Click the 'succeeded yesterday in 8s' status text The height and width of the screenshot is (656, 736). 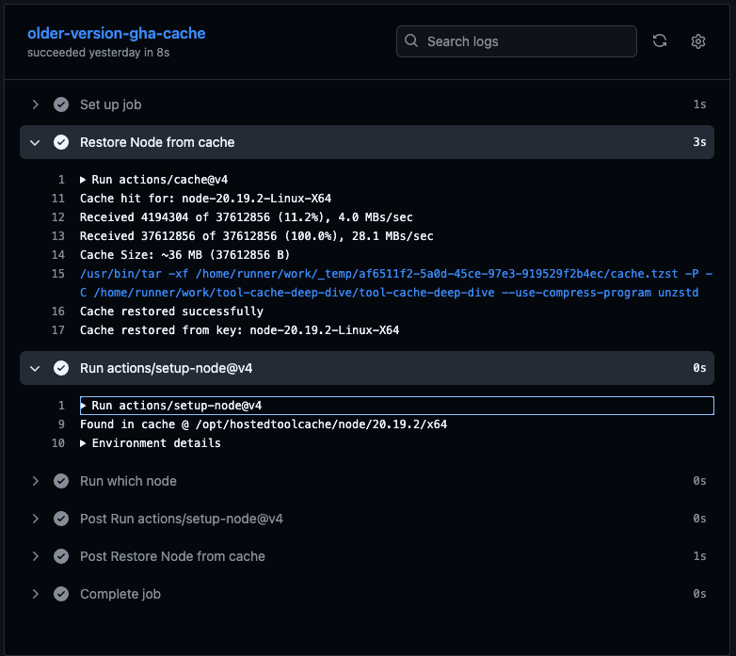98,53
